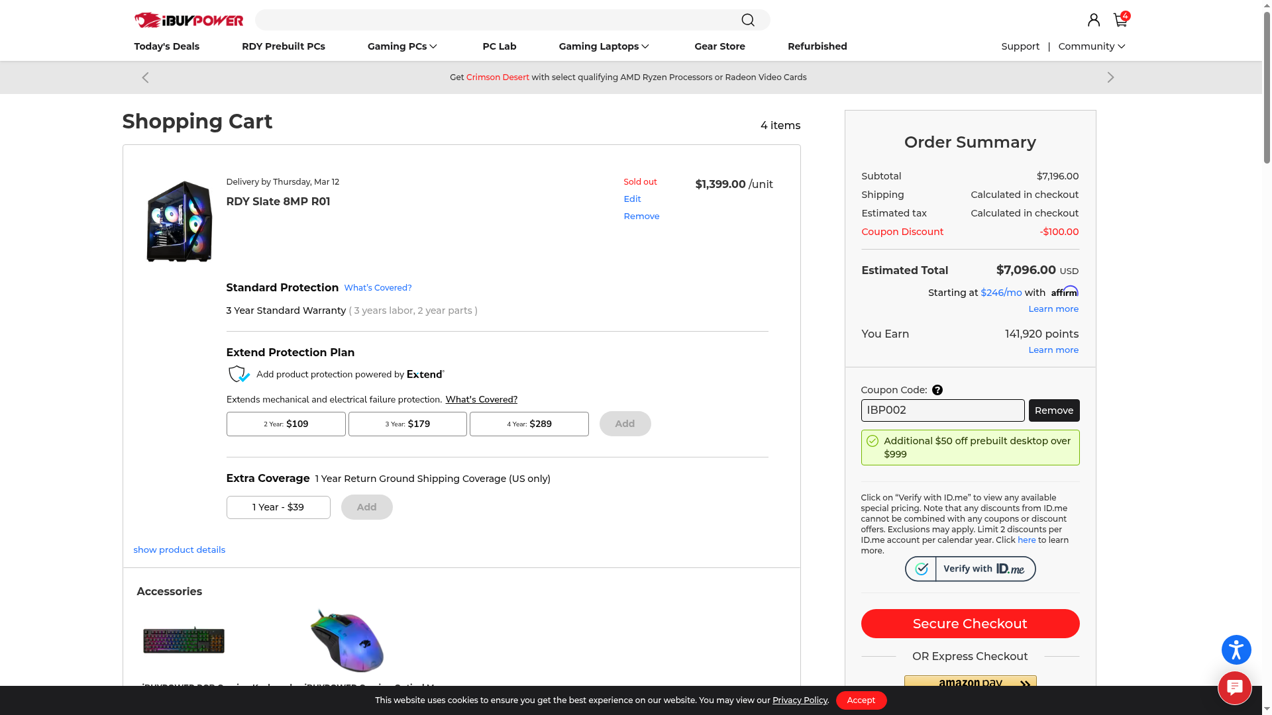The image size is (1272, 715).
Task: Open Today's Deals menu item
Action: (166, 46)
